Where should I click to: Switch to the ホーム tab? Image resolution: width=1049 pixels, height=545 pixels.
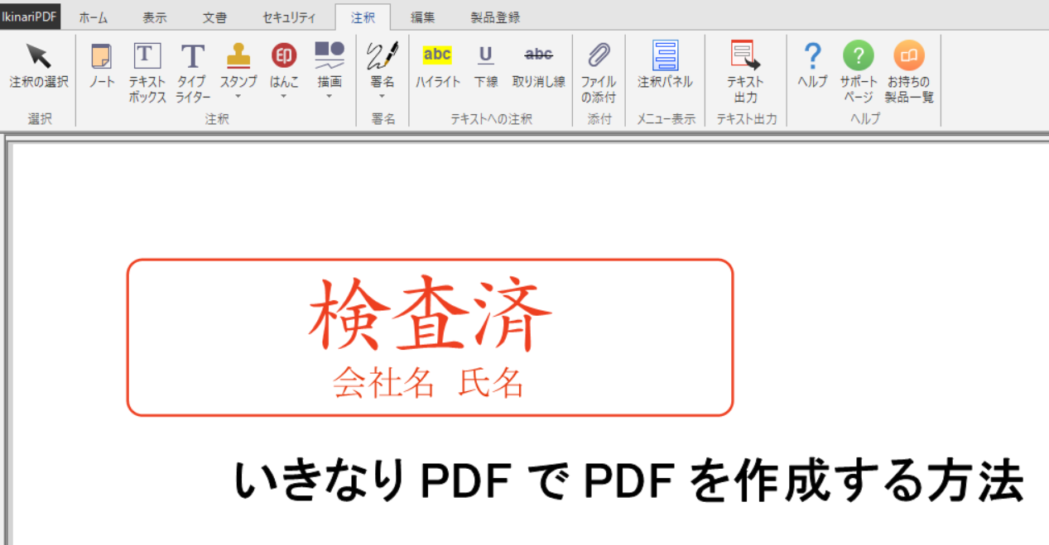point(94,17)
